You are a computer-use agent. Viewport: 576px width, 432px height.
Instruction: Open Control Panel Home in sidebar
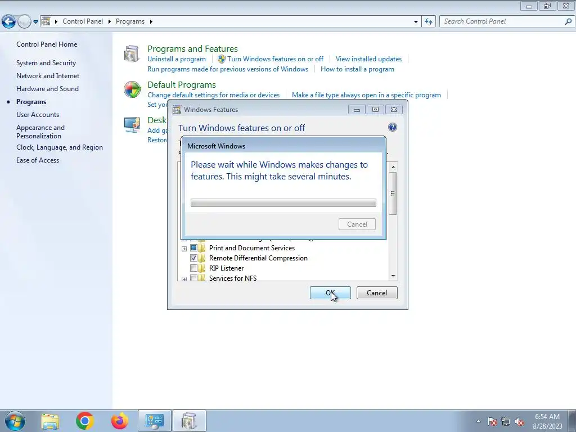click(x=47, y=44)
